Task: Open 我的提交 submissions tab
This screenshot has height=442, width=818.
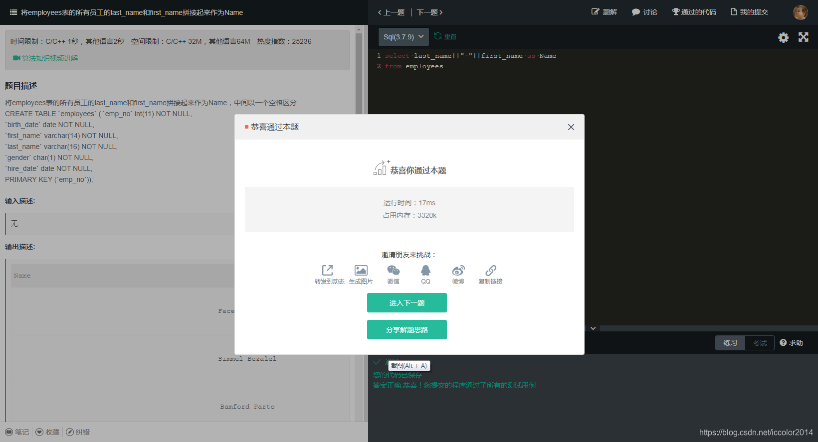Action: point(749,12)
